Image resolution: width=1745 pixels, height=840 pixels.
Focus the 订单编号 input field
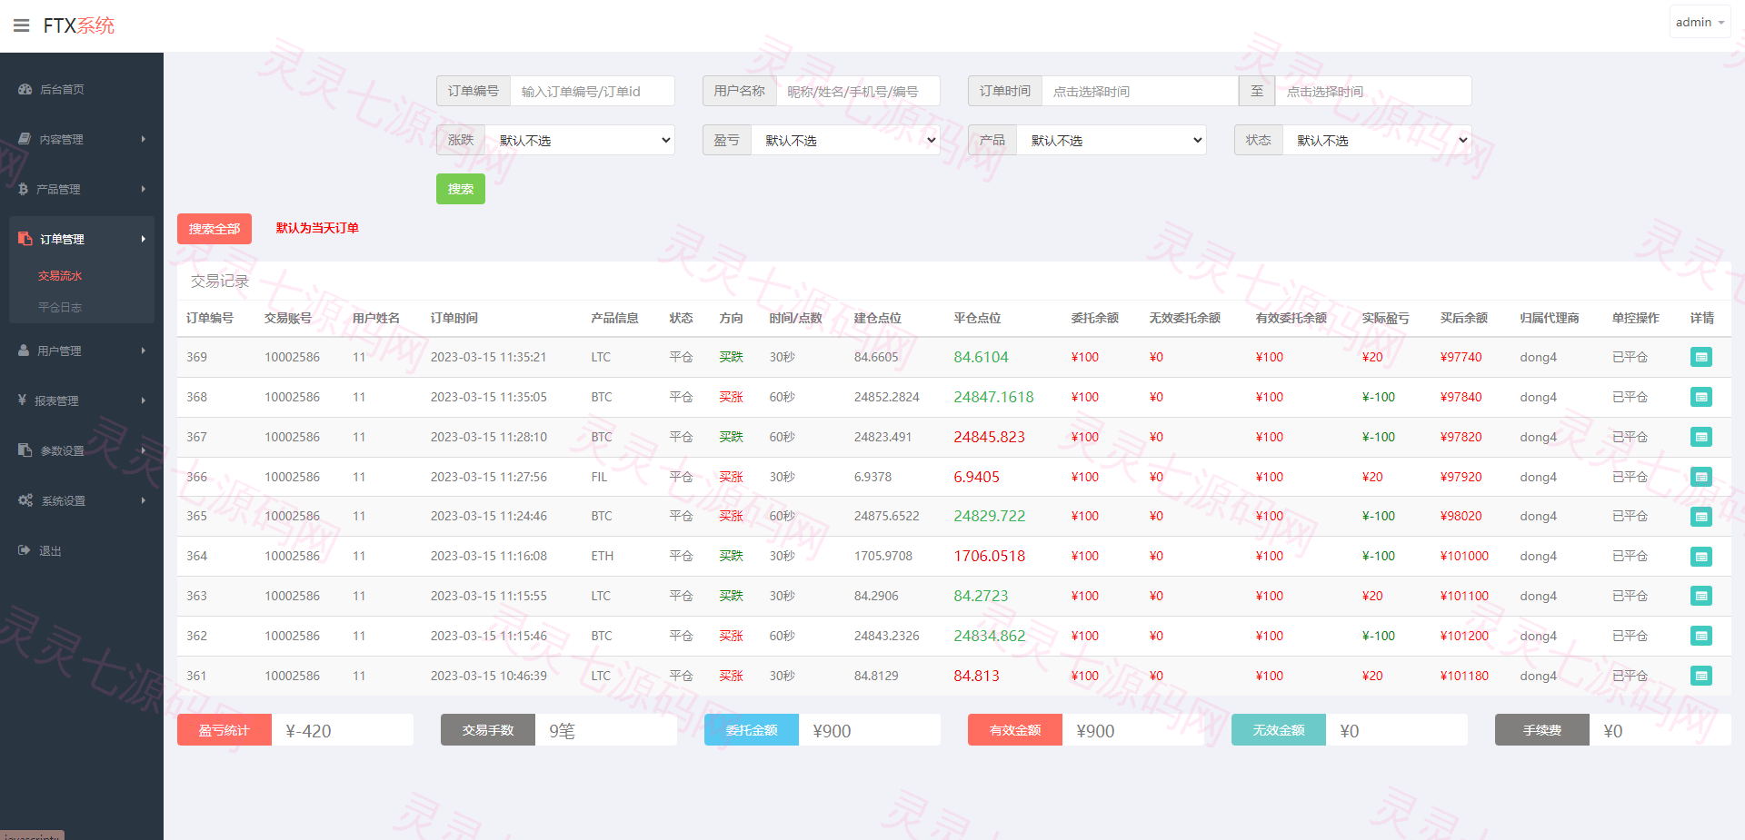point(593,91)
